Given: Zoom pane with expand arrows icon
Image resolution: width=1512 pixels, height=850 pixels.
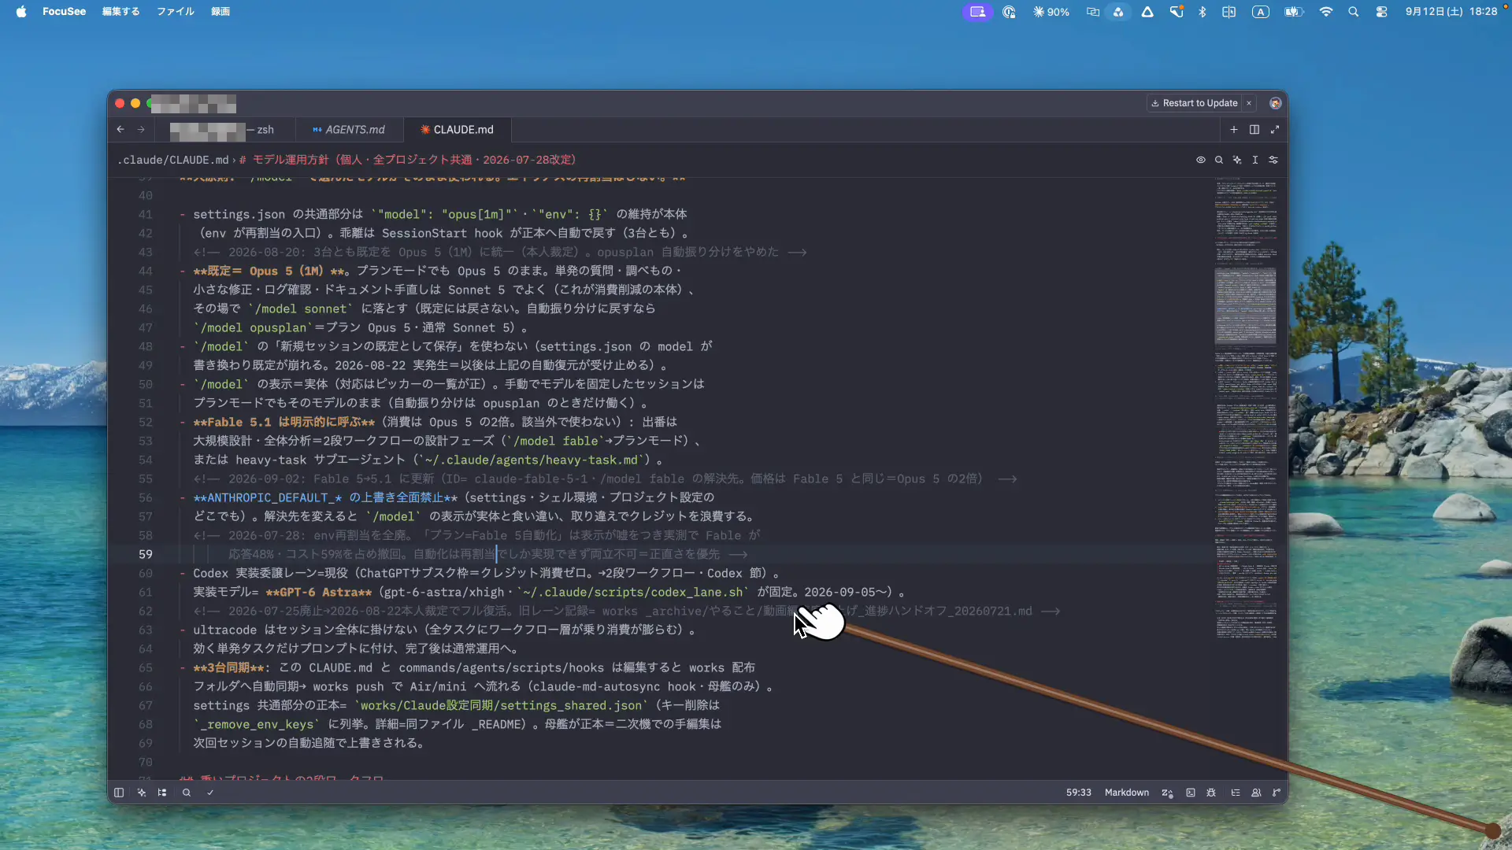Looking at the screenshot, I should click(x=1275, y=130).
